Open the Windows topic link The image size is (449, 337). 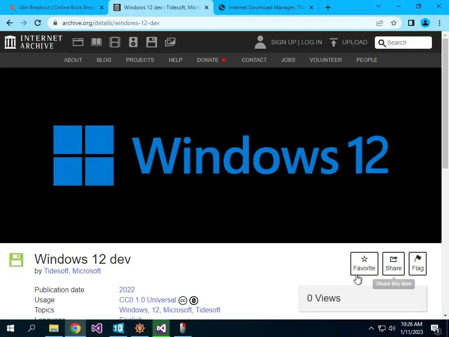(x=134, y=310)
